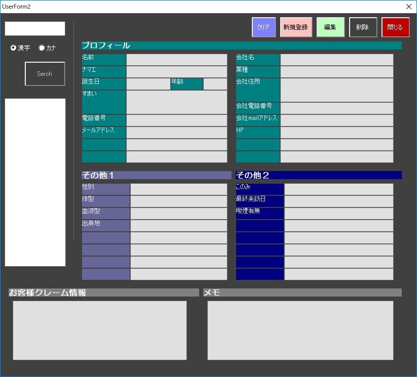Viewport: 417px width, 377px height.
Task: Click the その他１ section header
Action: (157, 175)
